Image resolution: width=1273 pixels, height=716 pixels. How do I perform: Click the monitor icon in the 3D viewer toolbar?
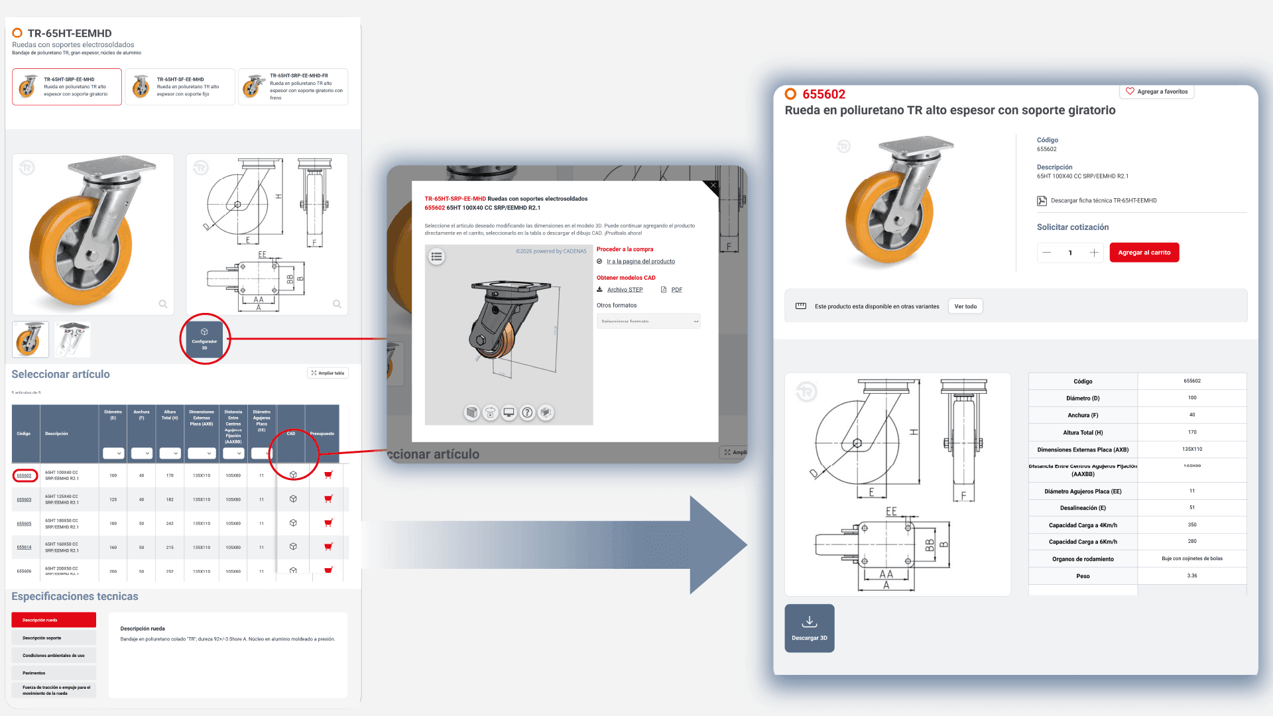[x=509, y=412]
